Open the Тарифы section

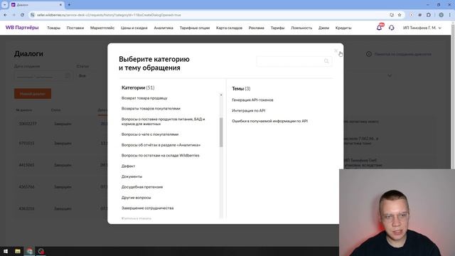click(277, 28)
